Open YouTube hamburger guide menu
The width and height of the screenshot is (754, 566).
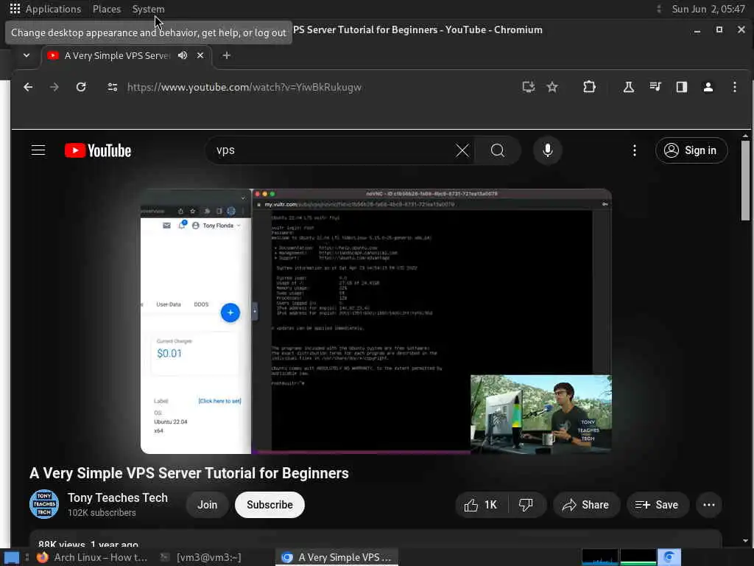[38, 150]
